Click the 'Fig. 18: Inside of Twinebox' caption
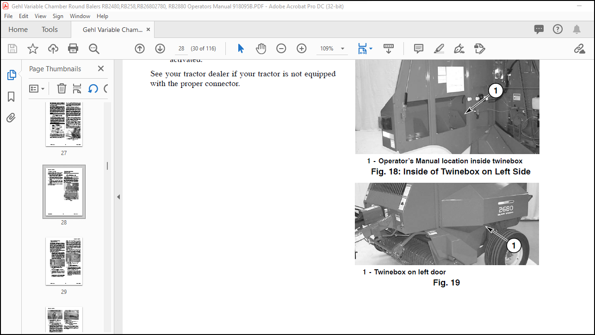The image size is (595, 335). [x=451, y=172]
